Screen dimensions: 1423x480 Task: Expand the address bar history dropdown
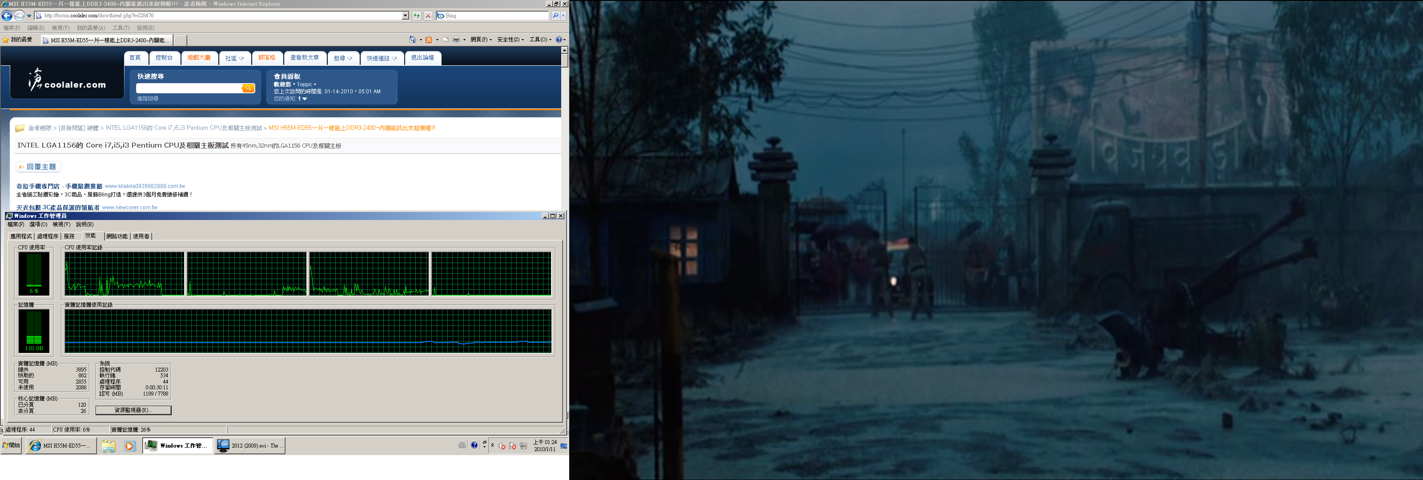click(406, 16)
